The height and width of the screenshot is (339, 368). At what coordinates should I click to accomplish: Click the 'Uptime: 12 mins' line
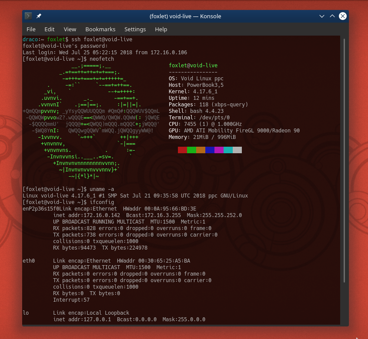(191, 98)
